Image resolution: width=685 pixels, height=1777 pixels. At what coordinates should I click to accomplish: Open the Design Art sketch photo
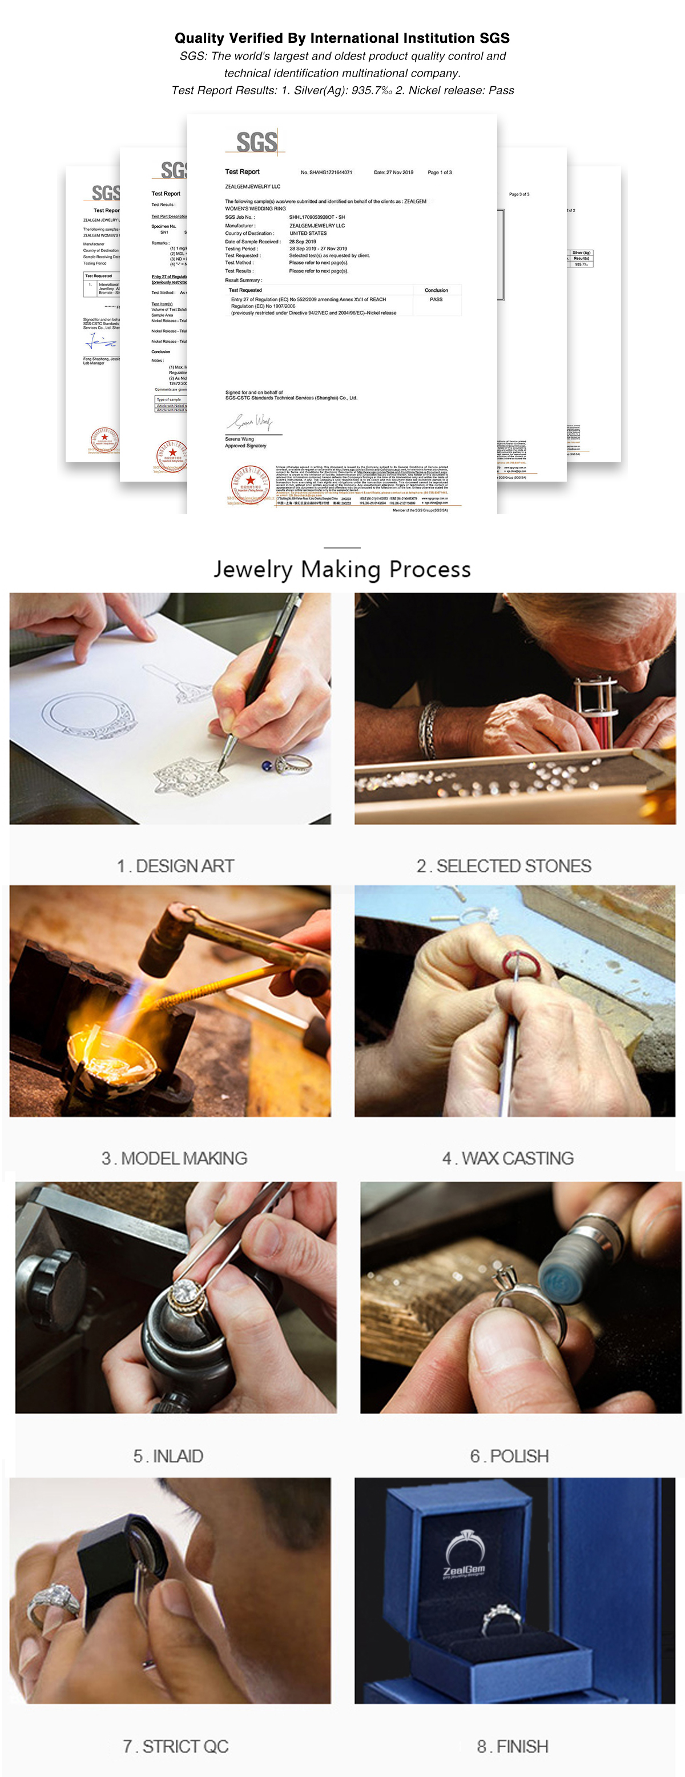click(x=170, y=709)
